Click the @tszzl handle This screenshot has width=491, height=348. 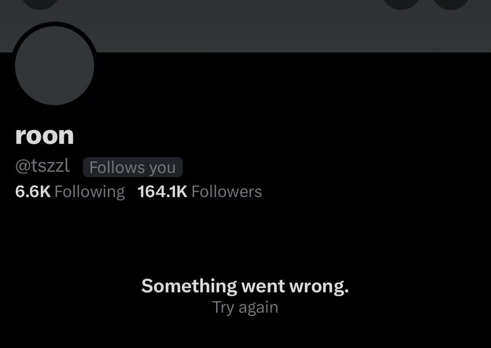pyautogui.click(x=42, y=166)
